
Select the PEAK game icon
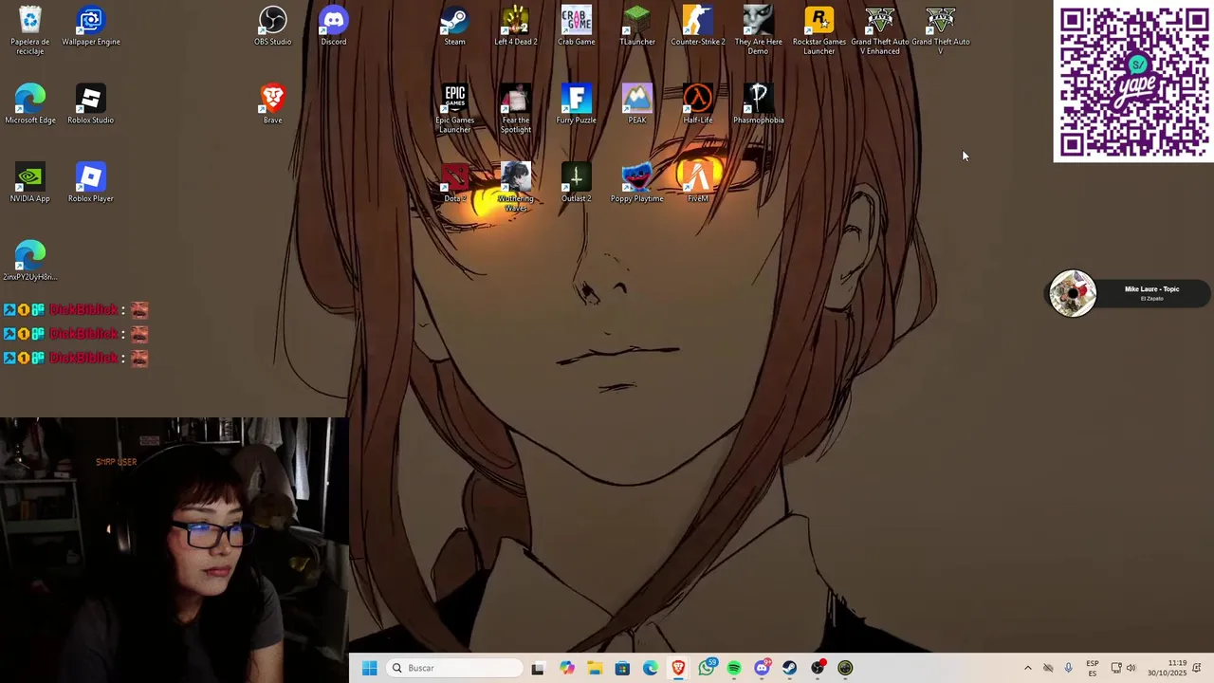[x=637, y=104]
